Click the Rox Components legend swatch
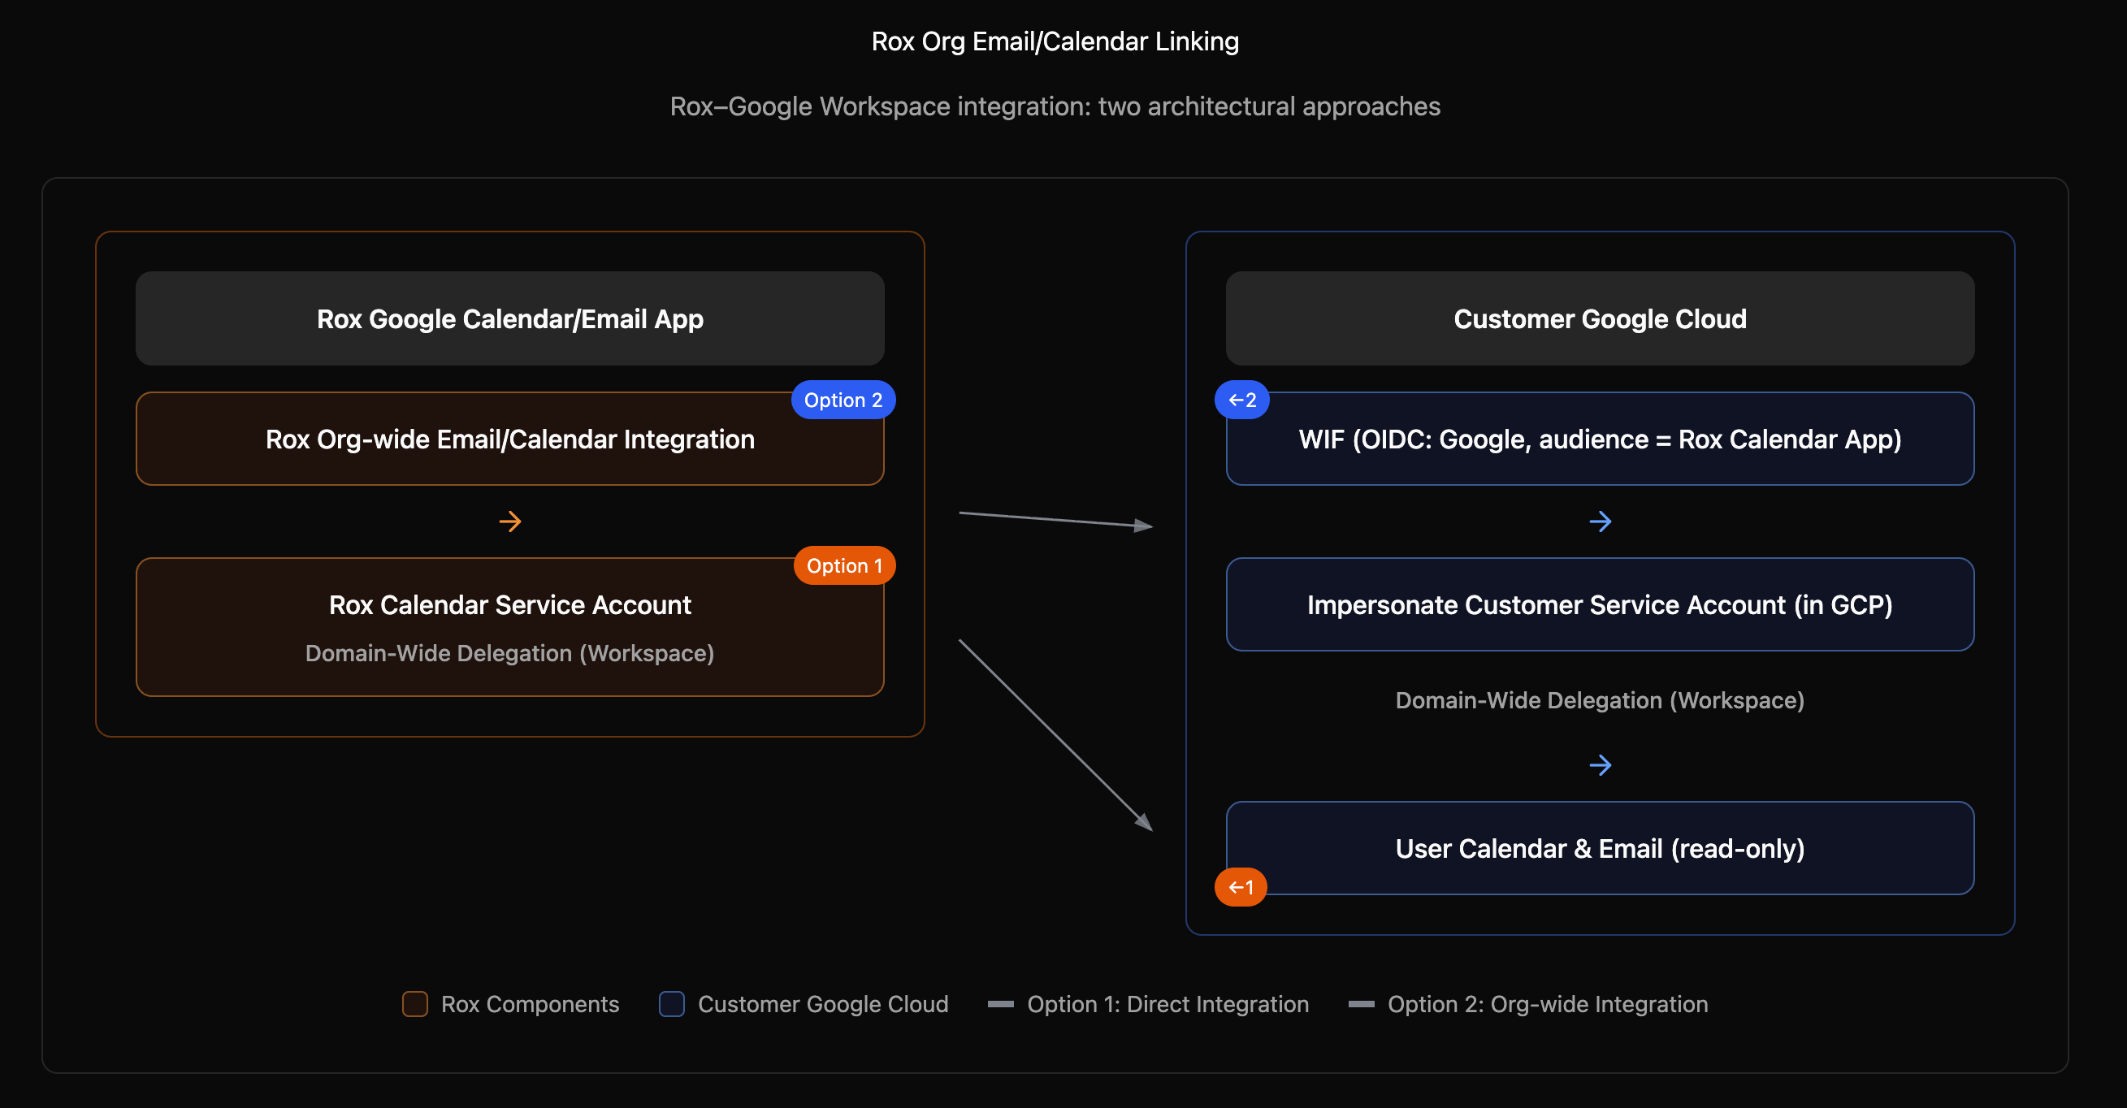Image resolution: width=2127 pixels, height=1108 pixels. [x=414, y=1004]
